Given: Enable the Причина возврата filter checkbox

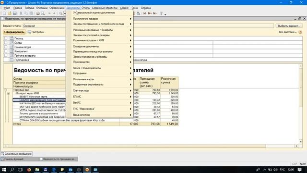Looking at the screenshot, I should (x=6, y=56).
